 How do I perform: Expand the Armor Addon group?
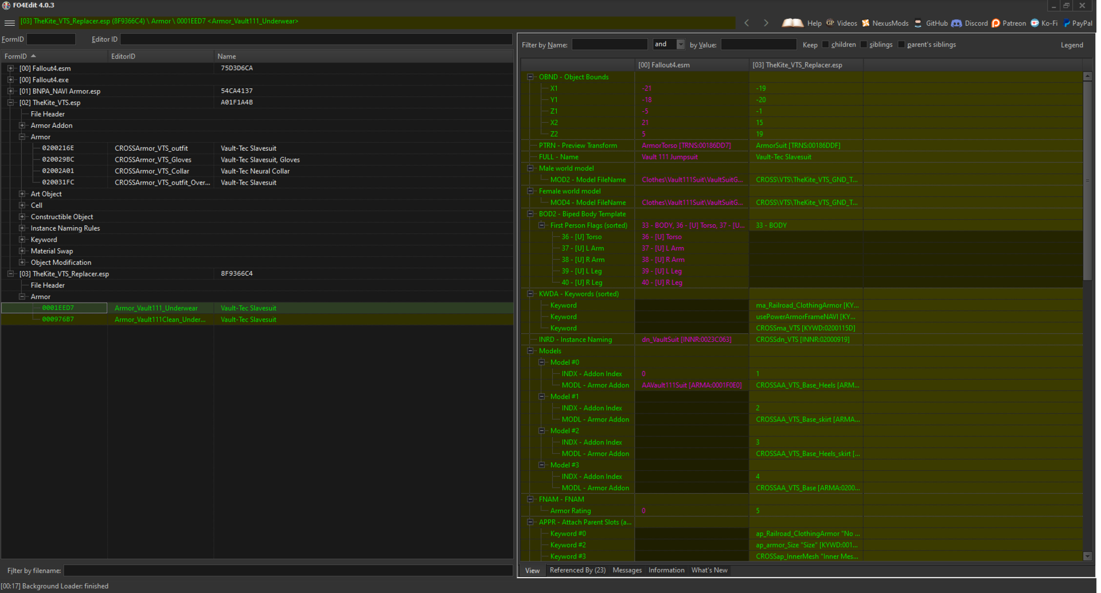click(22, 126)
